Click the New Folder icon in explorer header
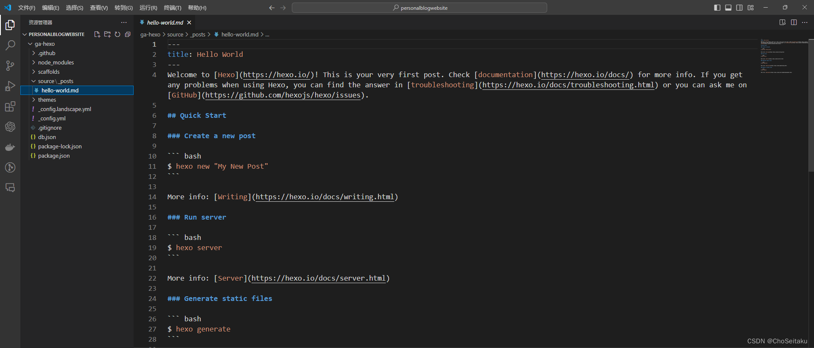The image size is (814, 348). point(107,34)
